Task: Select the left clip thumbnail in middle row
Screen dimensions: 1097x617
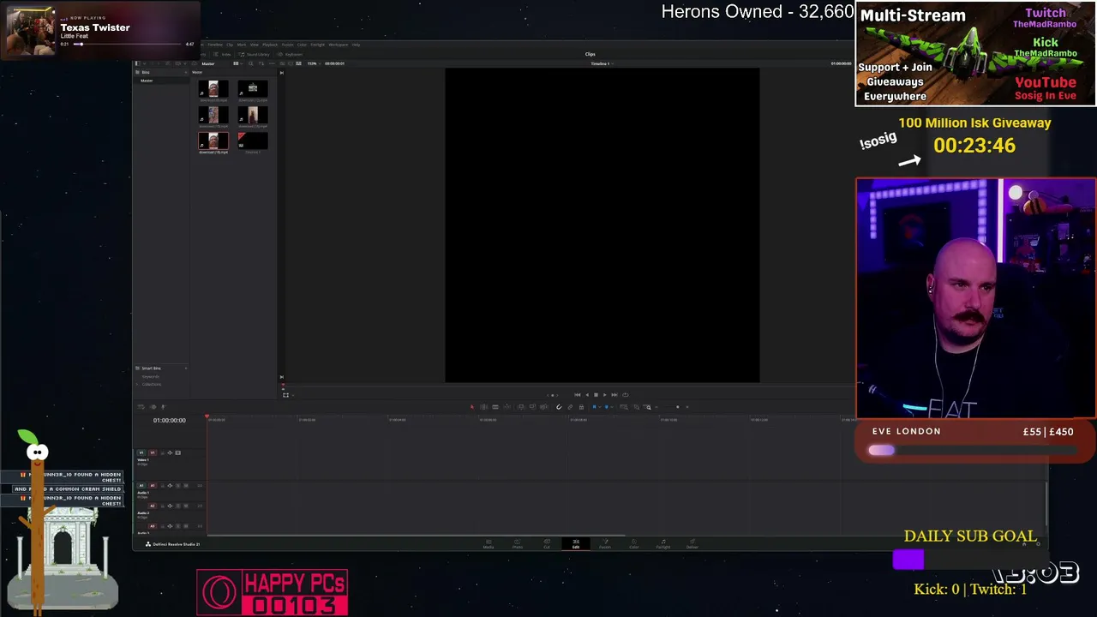Action: click(213, 115)
